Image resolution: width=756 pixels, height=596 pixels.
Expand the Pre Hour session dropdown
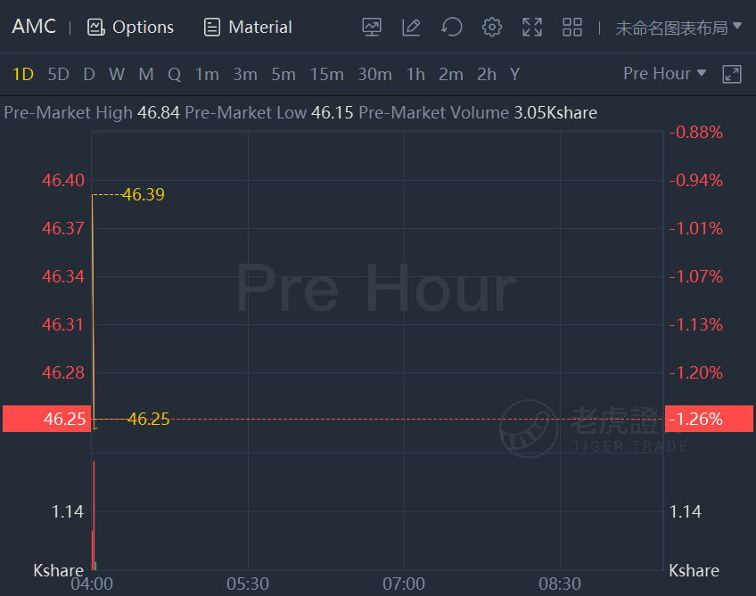click(664, 73)
